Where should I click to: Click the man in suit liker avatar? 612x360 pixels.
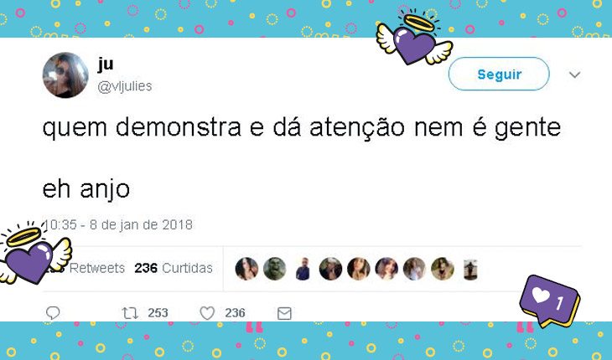[x=303, y=269]
